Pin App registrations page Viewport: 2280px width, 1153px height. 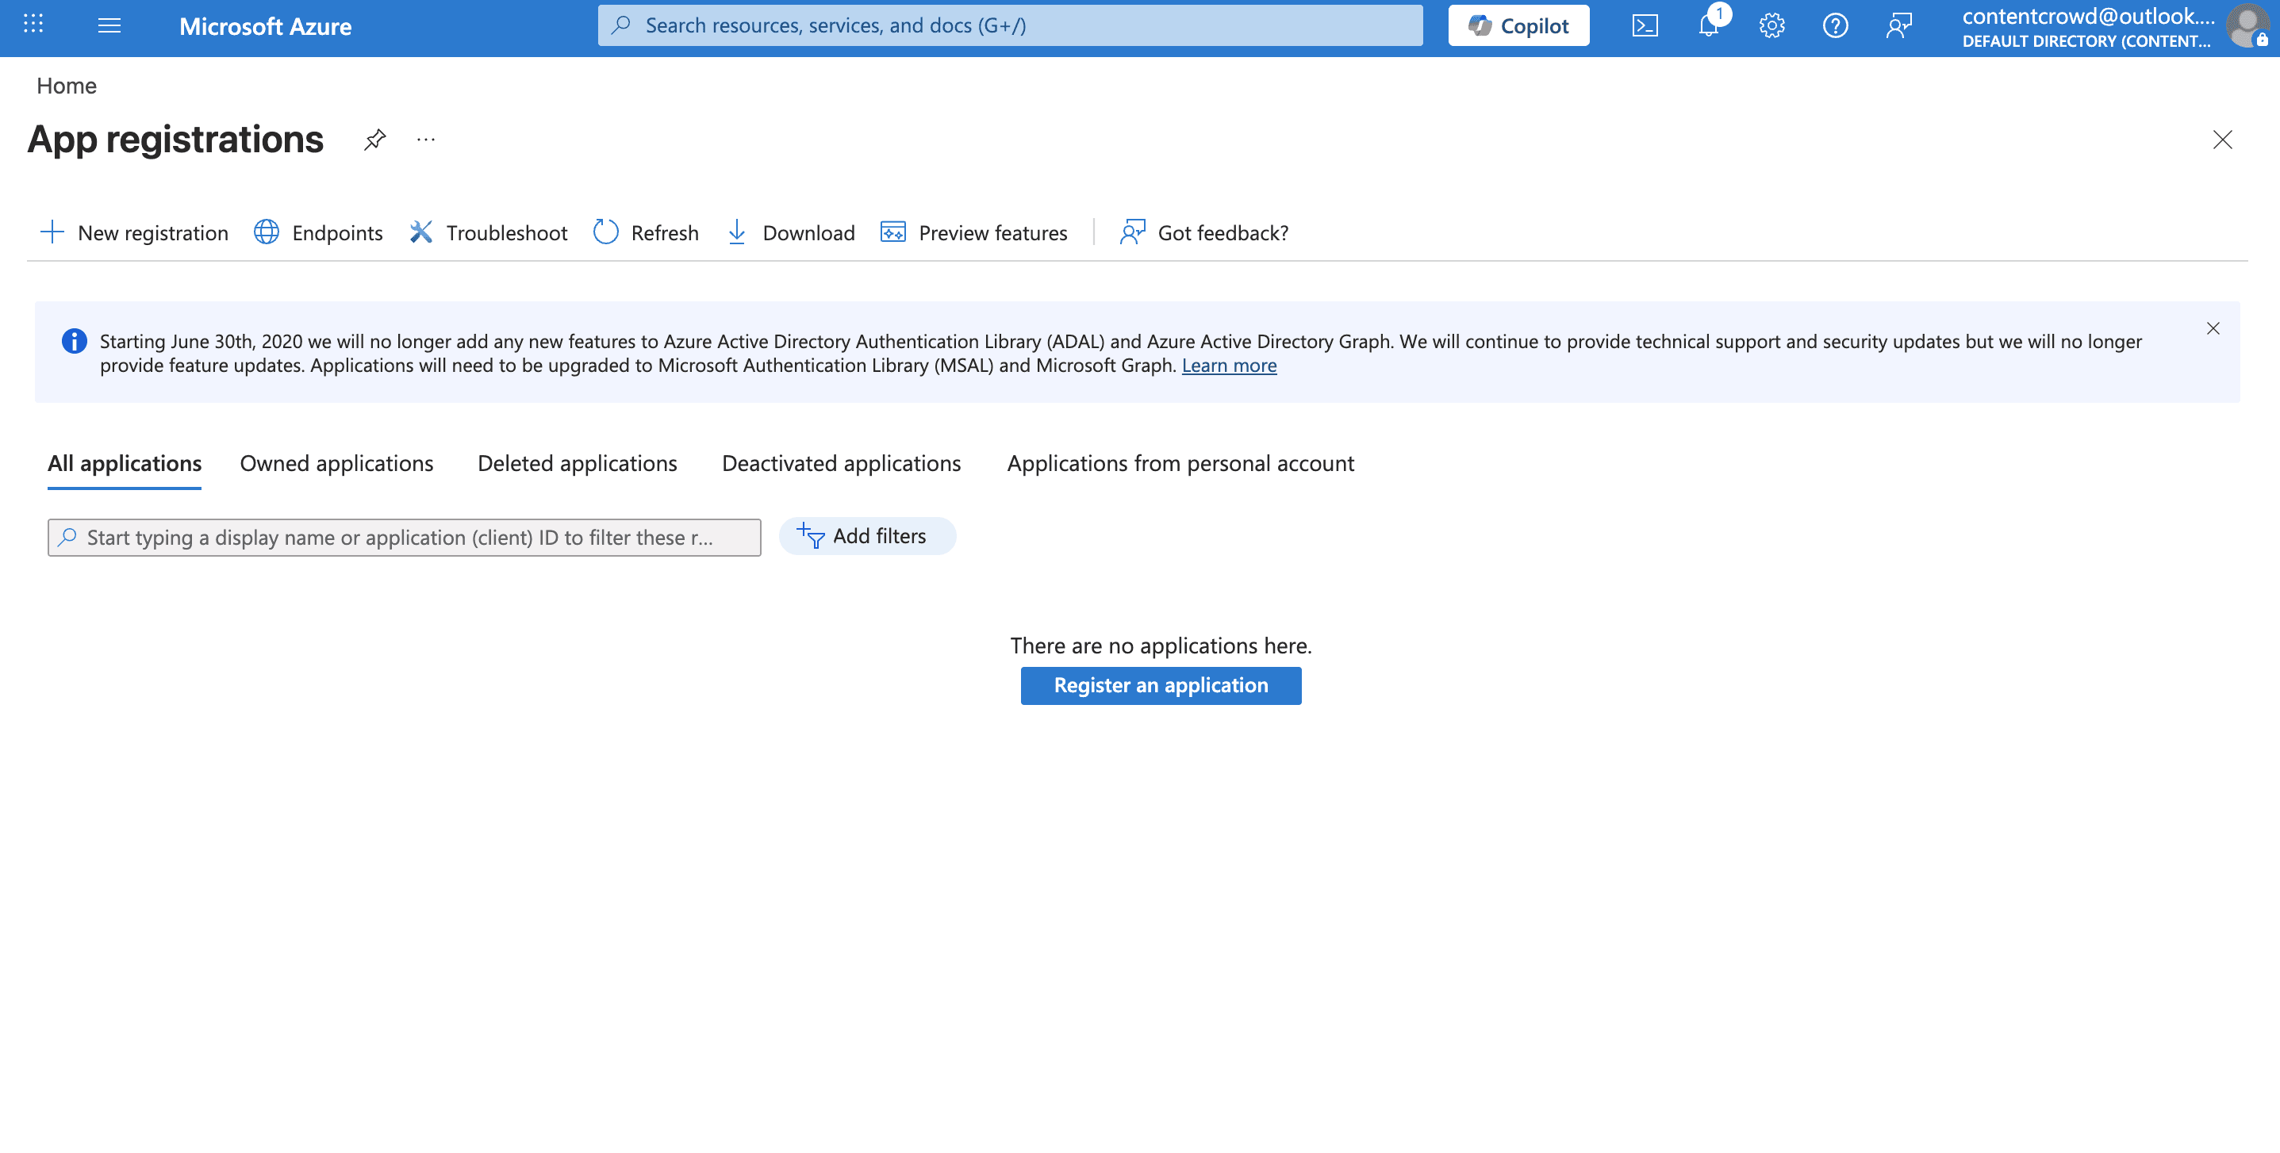(374, 140)
